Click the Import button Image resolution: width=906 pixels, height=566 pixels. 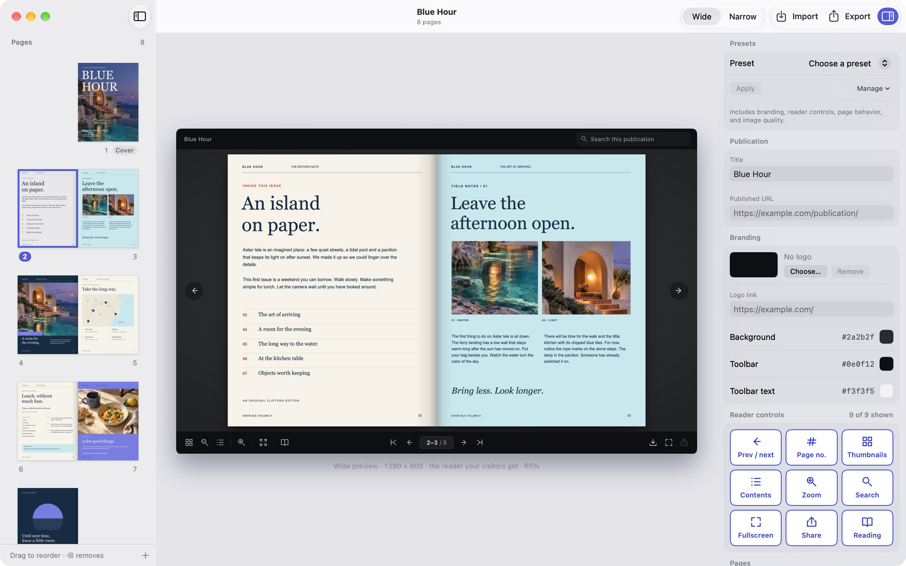797,16
